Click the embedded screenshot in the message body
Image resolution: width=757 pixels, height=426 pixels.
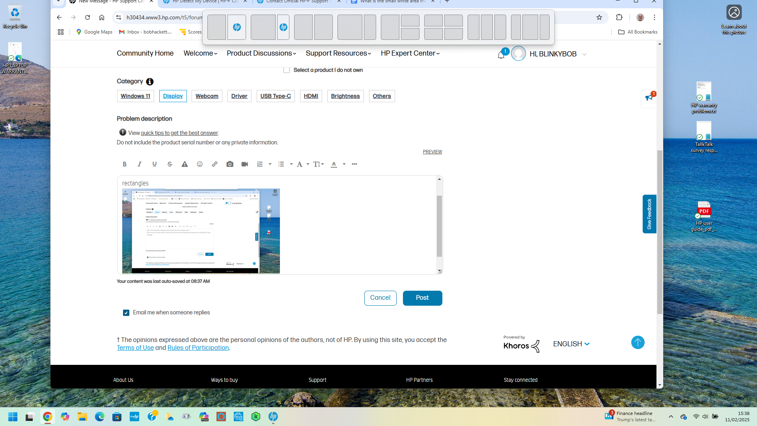[x=201, y=231]
